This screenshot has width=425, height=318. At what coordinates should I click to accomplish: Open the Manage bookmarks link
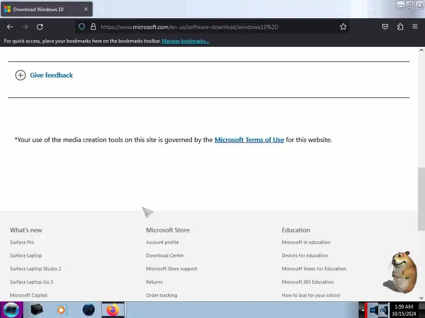click(x=186, y=41)
